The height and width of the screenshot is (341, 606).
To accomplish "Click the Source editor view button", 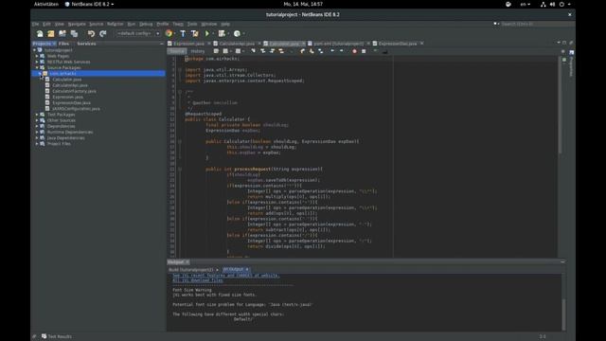I will click(177, 51).
